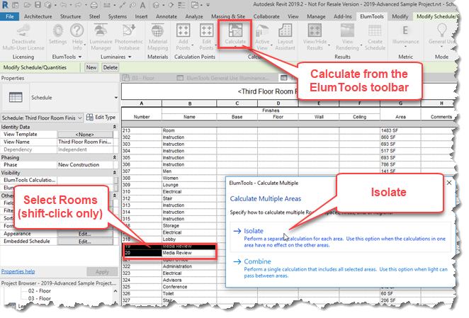469x318 pixels.
Task: Click the Edit Type button
Action: [x=100, y=118]
